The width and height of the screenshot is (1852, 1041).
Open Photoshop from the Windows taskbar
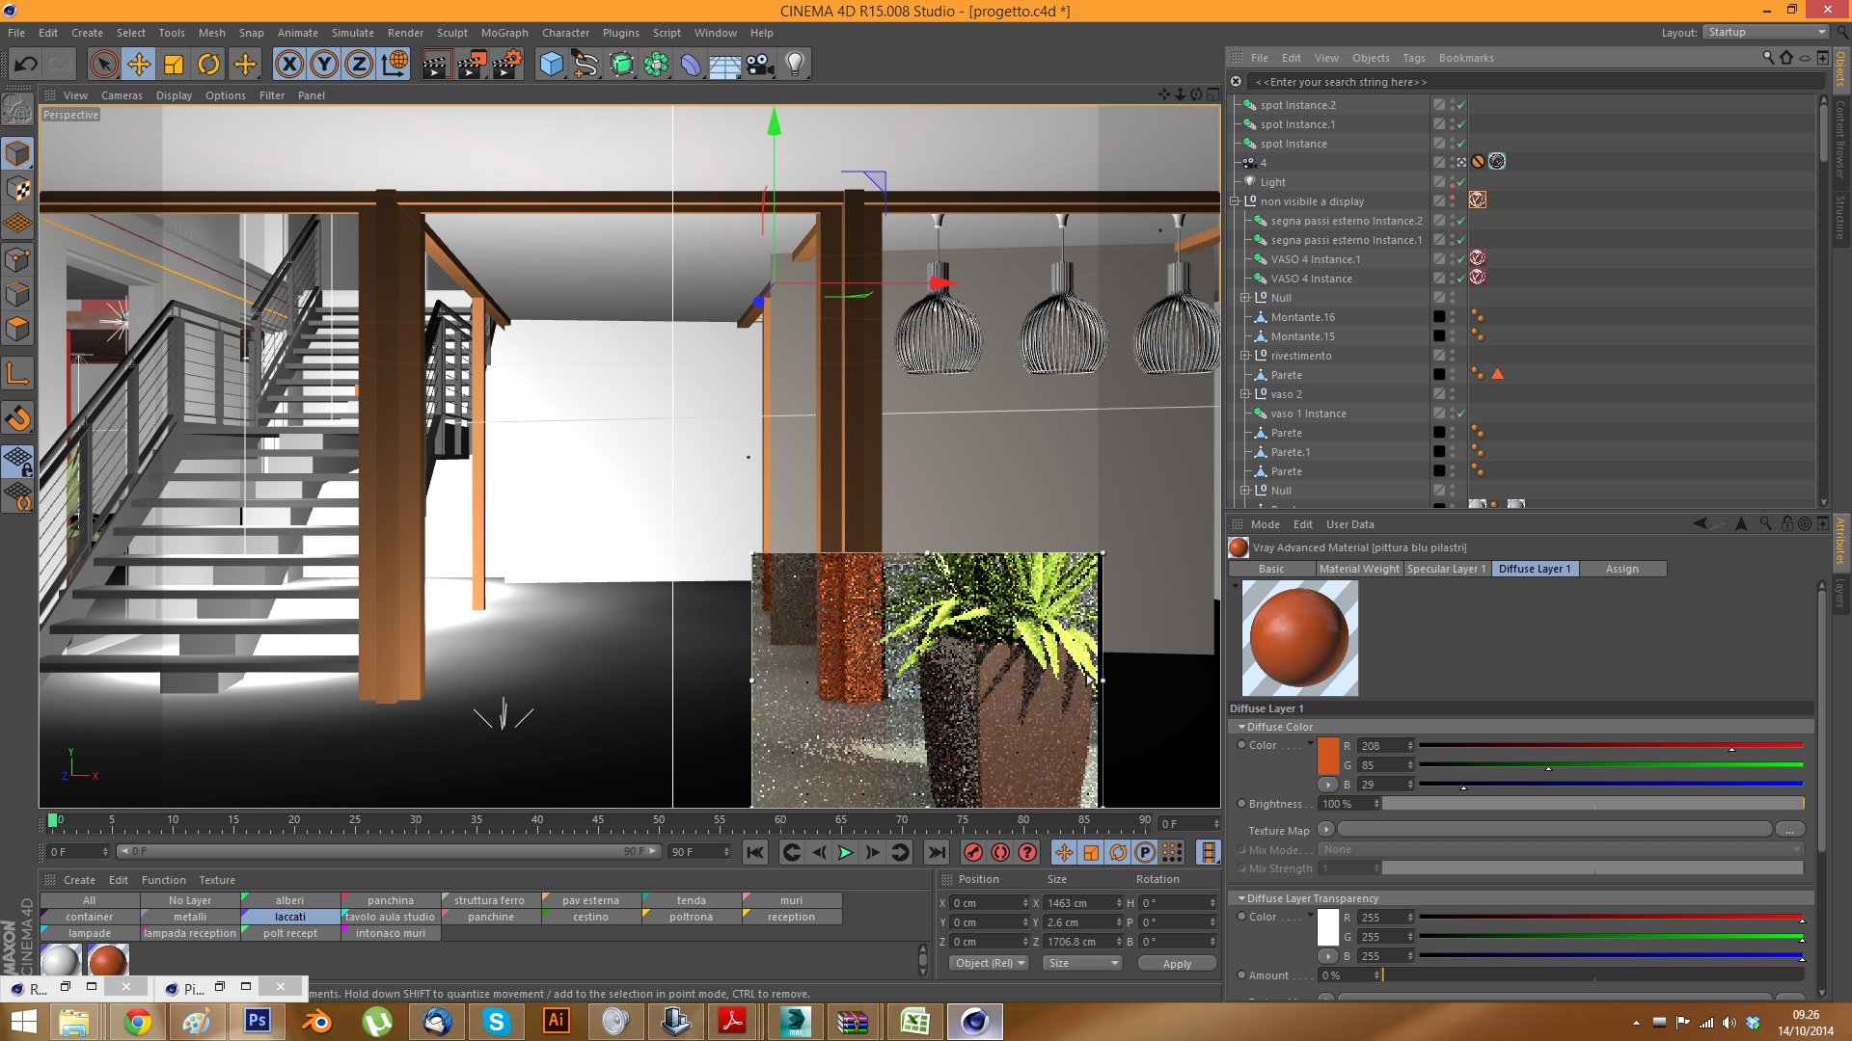(257, 1021)
